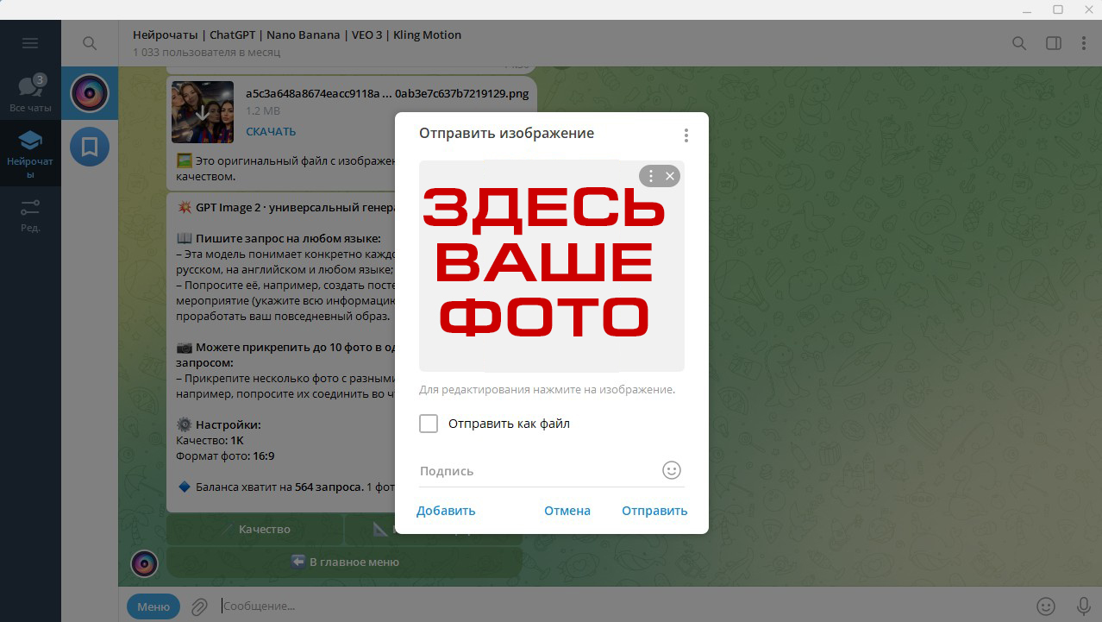The image size is (1102, 622).
Task: Search within this chat
Action: [x=1019, y=43]
